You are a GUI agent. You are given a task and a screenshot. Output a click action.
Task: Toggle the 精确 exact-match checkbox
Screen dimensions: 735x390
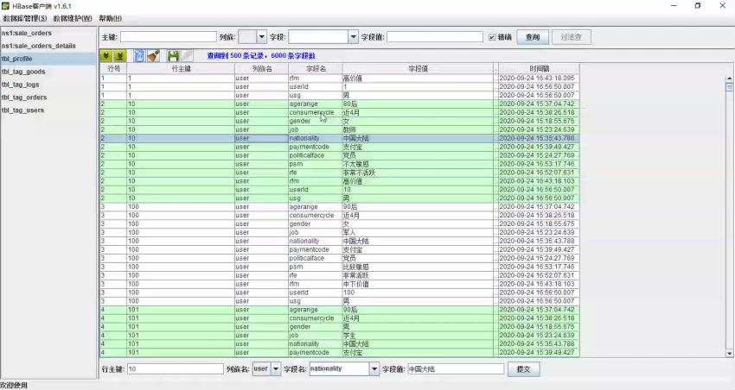click(x=492, y=37)
